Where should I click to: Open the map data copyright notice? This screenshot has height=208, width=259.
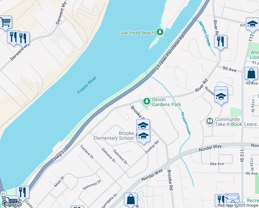(238, 205)
